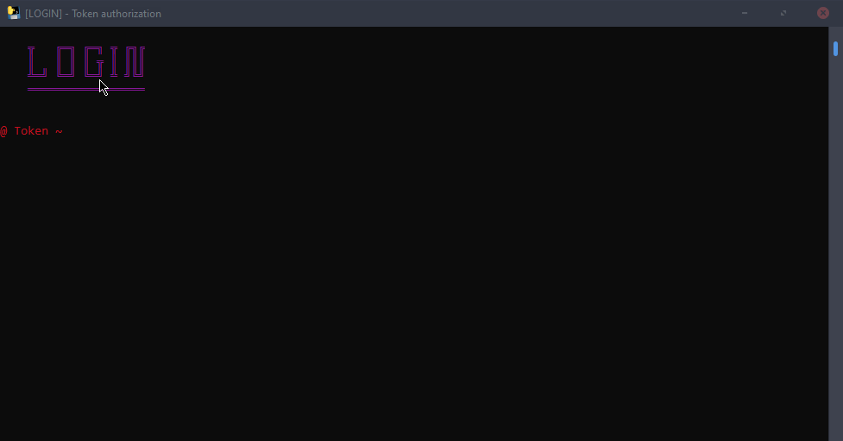Close the Token authorization window
Viewport: 843px width, 441px height.
(x=822, y=13)
